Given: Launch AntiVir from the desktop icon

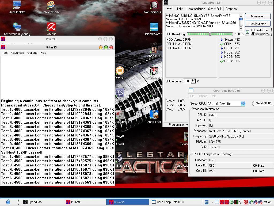Looking at the screenshot, I should [x=51, y=29].
